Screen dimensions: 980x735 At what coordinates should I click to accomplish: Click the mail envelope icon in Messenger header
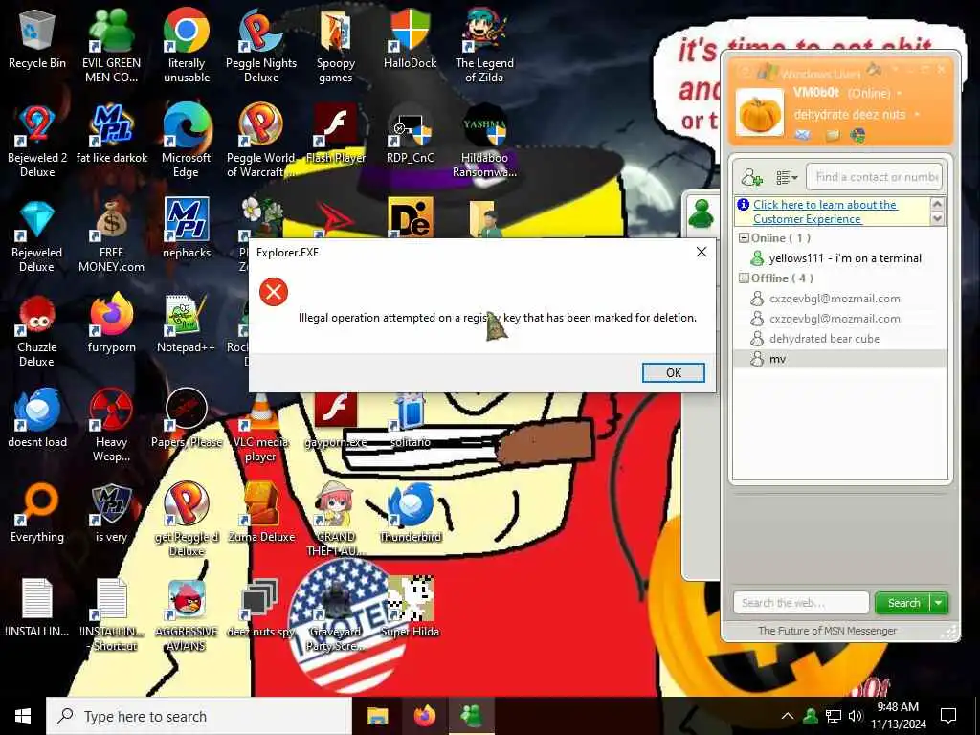click(803, 134)
